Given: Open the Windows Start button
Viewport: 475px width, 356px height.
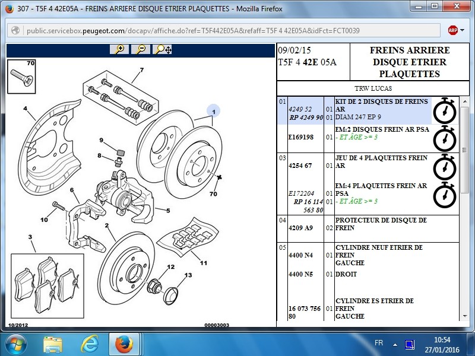Looking at the screenshot, I should pos(16,345).
